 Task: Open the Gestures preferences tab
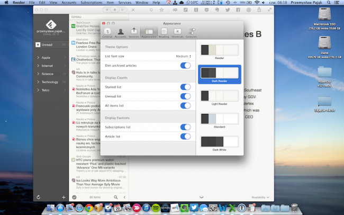coord(191,33)
